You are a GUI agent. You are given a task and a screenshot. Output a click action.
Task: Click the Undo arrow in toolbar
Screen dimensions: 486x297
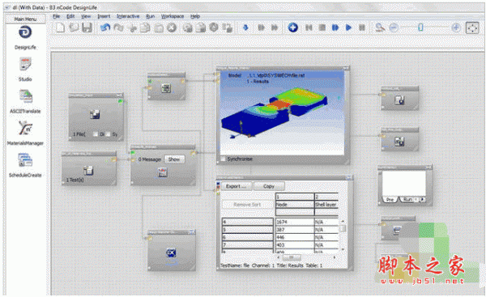[x=105, y=28]
